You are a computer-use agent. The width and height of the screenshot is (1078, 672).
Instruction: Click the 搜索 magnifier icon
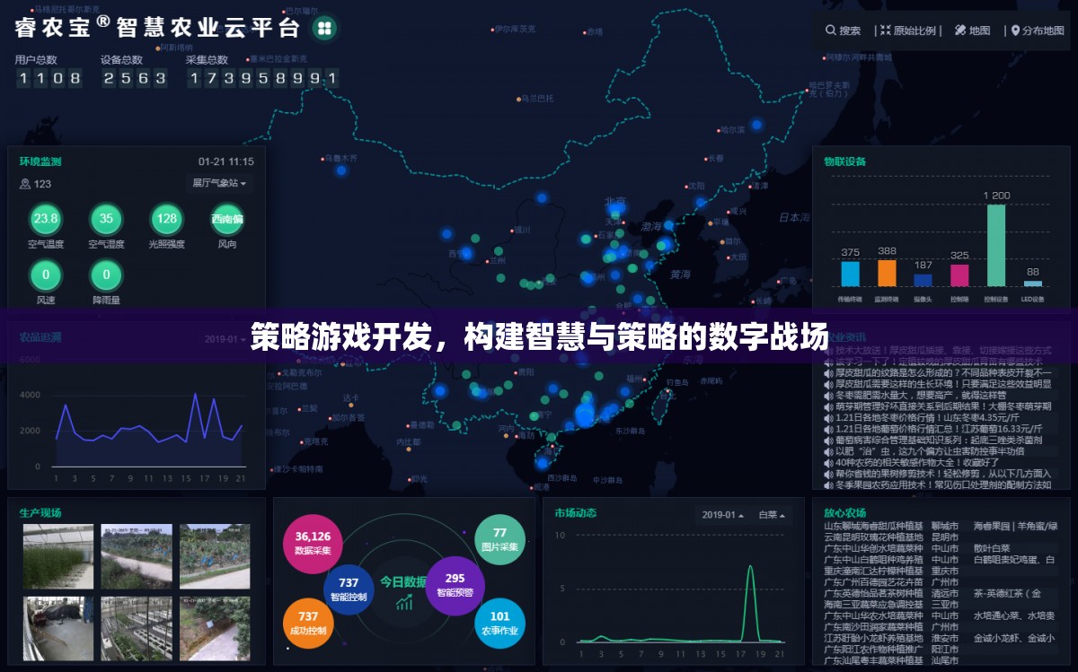click(x=831, y=31)
